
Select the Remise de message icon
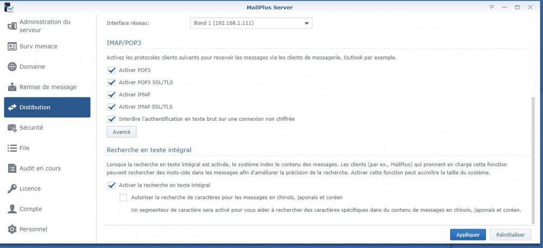[12, 87]
